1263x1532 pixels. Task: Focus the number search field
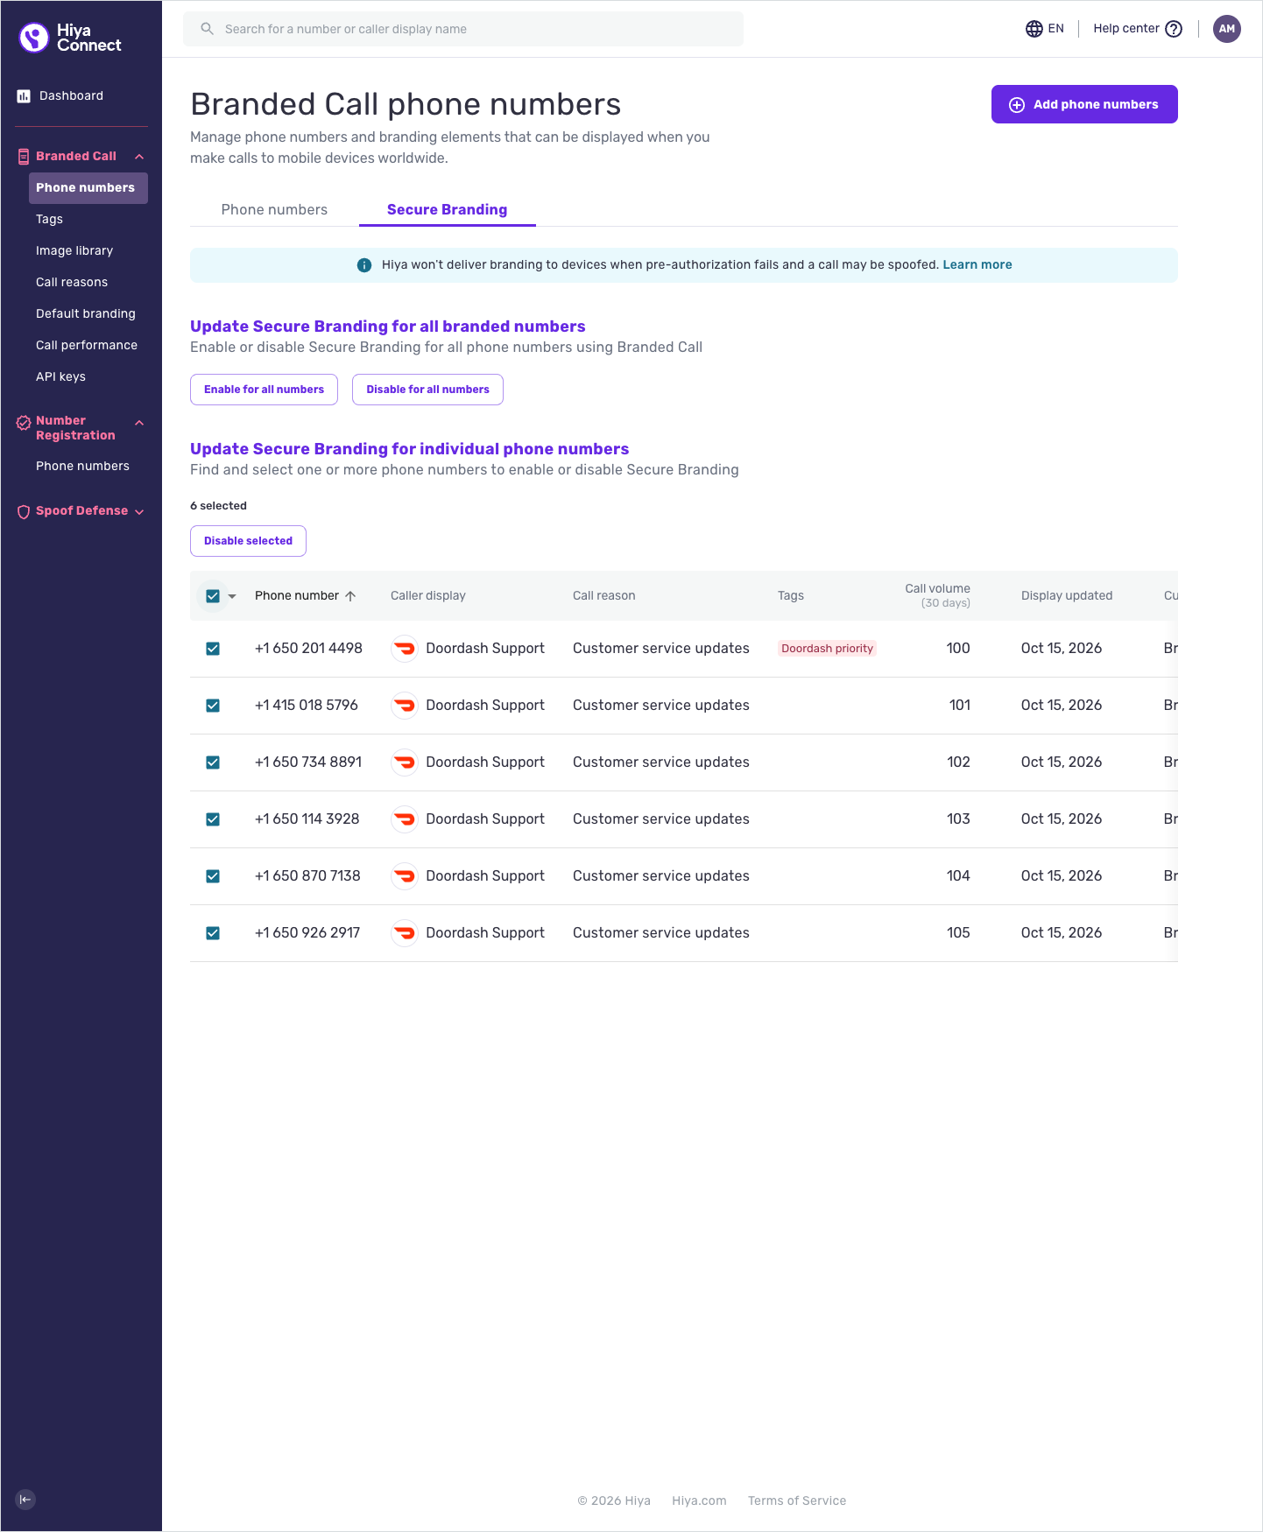[463, 29]
